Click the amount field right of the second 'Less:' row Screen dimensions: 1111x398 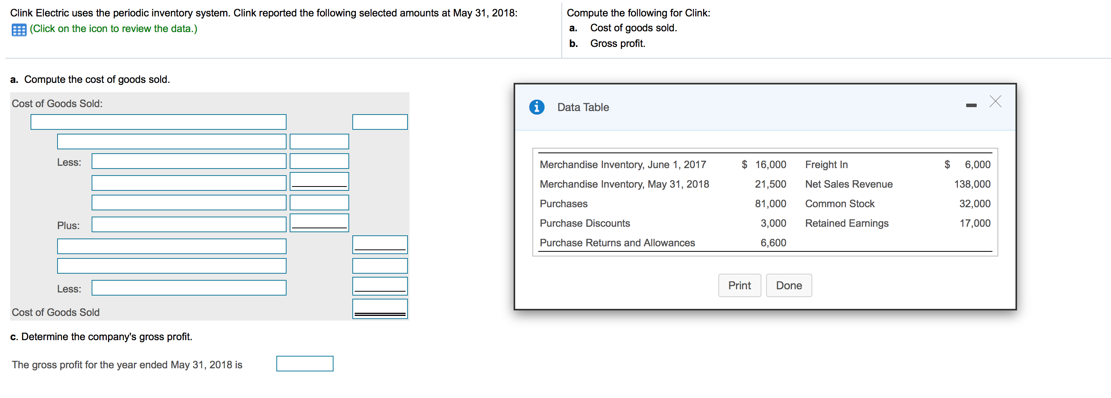click(380, 286)
